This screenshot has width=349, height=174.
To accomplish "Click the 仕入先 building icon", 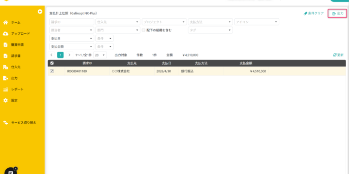I will click(6, 67).
